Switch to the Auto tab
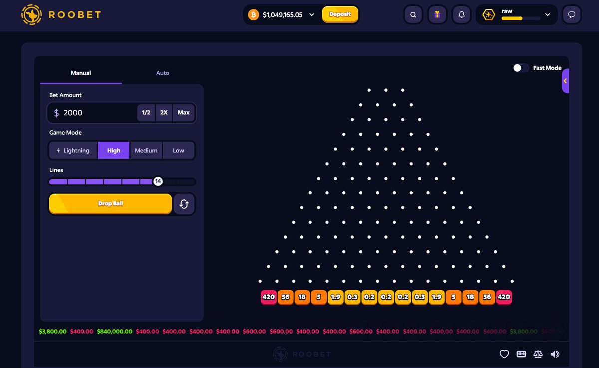Image resolution: width=599 pixels, height=368 pixels. tap(163, 73)
